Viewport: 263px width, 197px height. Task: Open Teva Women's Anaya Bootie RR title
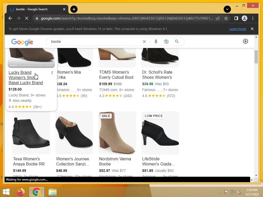point(29,162)
